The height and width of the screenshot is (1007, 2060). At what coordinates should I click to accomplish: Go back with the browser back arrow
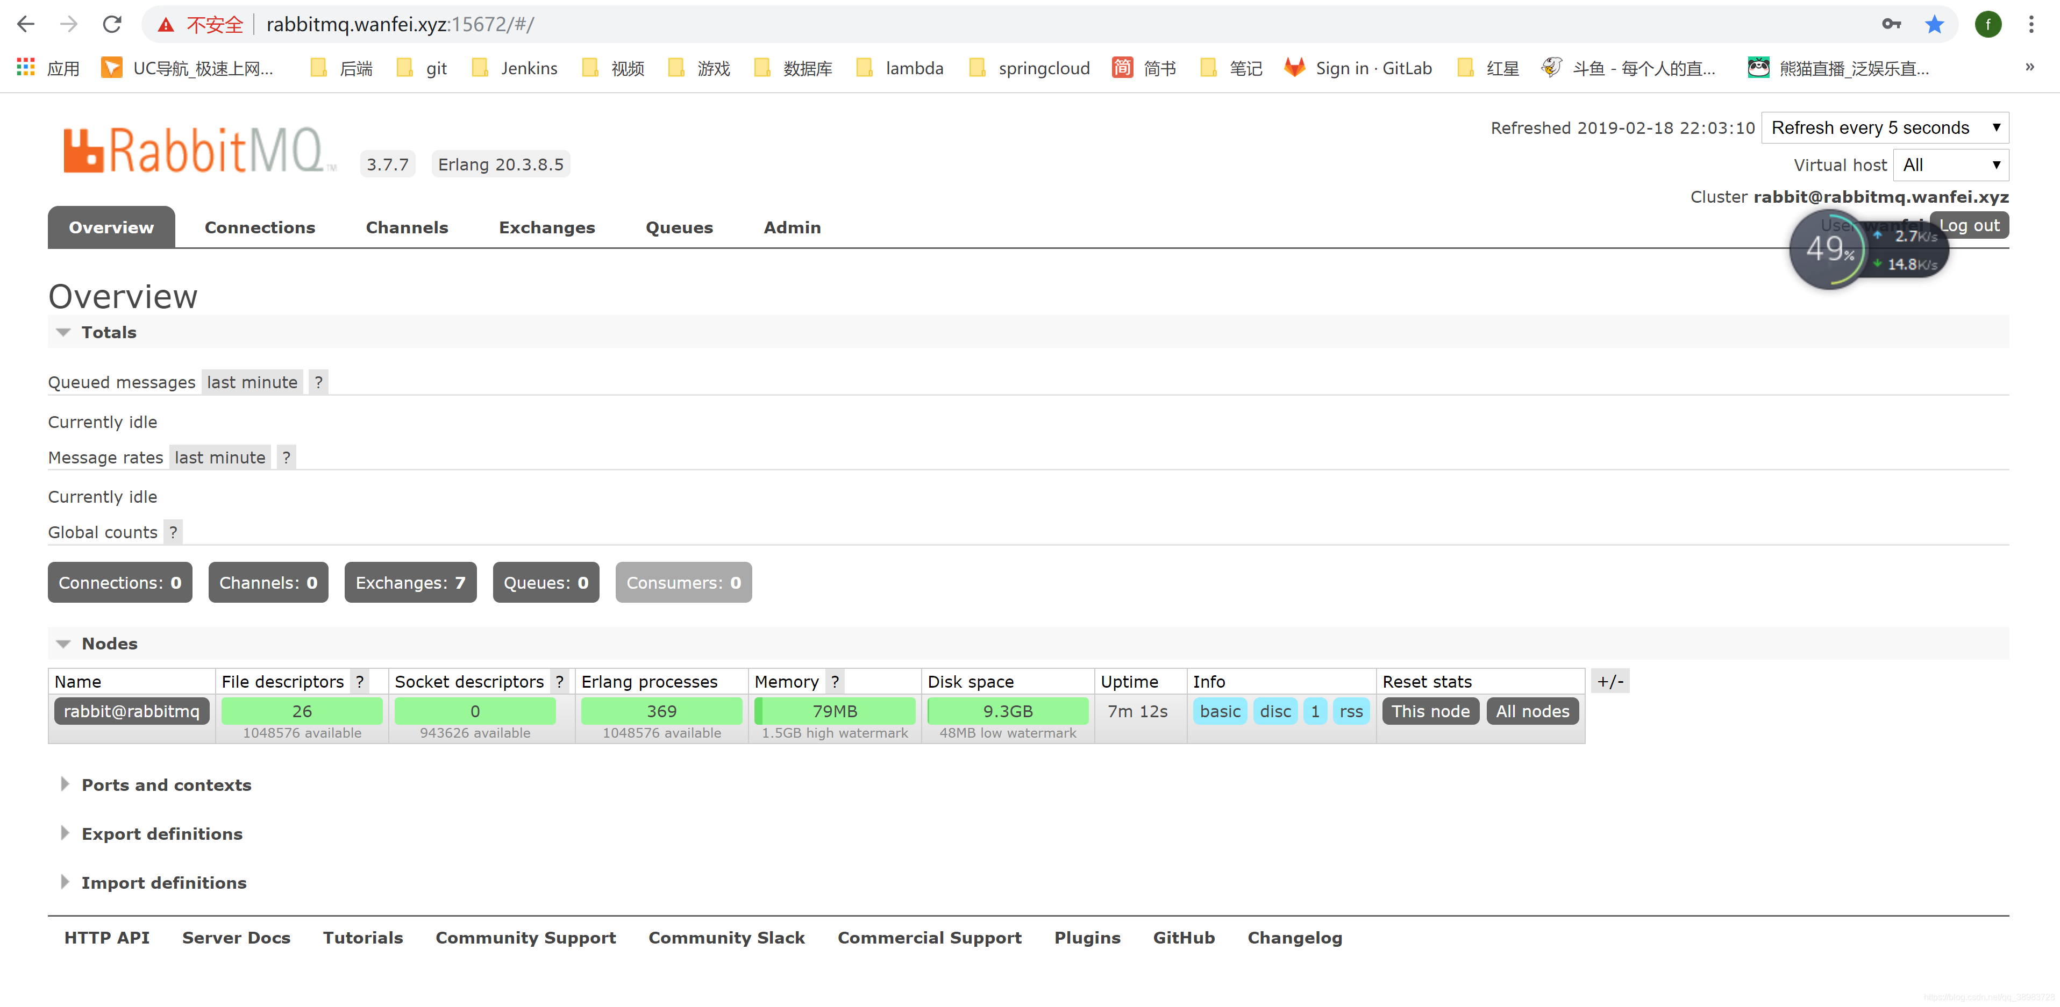point(26,24)
